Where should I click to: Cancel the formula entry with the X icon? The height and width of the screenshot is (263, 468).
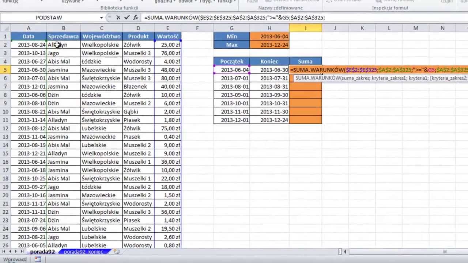118,18
